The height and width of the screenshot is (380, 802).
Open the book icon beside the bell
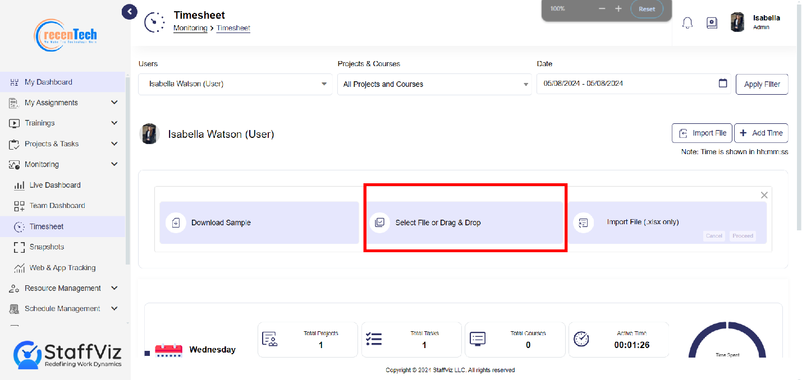coord(712,23)
